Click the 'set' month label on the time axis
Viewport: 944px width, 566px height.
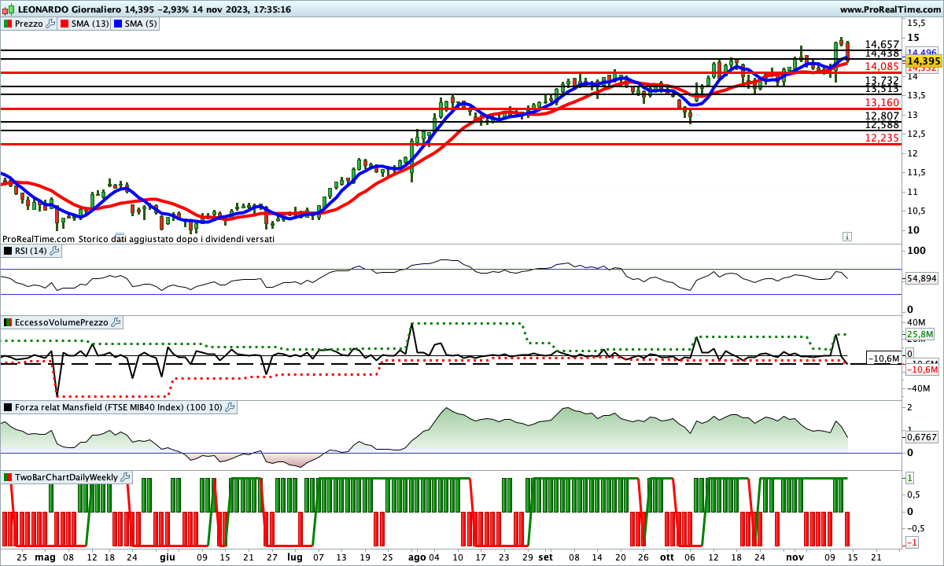pos(546,557)
